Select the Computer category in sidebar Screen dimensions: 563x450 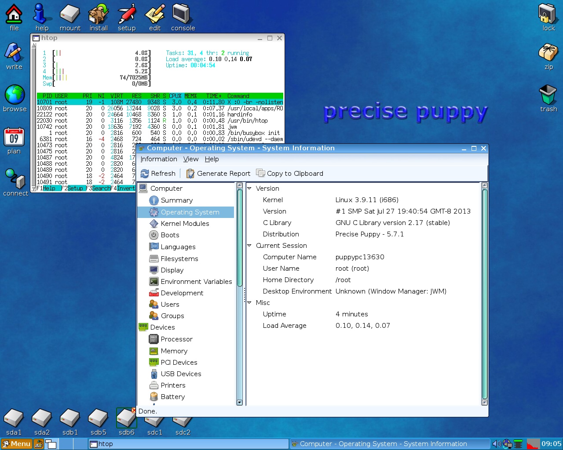(x=166, y=189)
